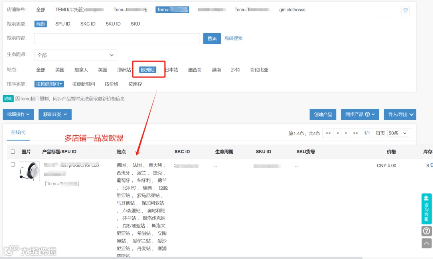The height and width of the screenshot is (259, 433).
Task: Click the headset product thumbnail
Action: coord(29,172)
